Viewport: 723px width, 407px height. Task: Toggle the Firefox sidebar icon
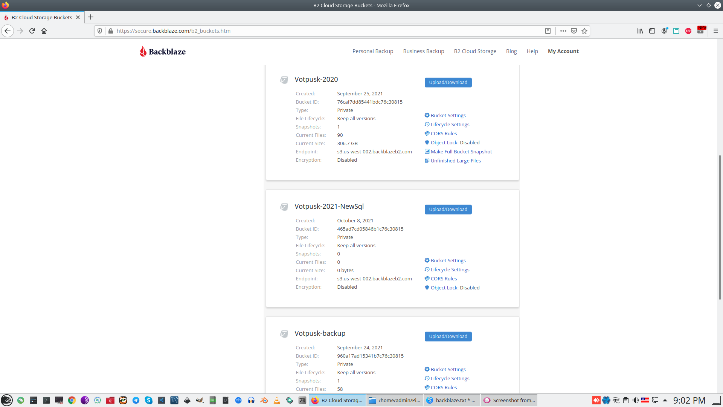click(x=652, y=31)
